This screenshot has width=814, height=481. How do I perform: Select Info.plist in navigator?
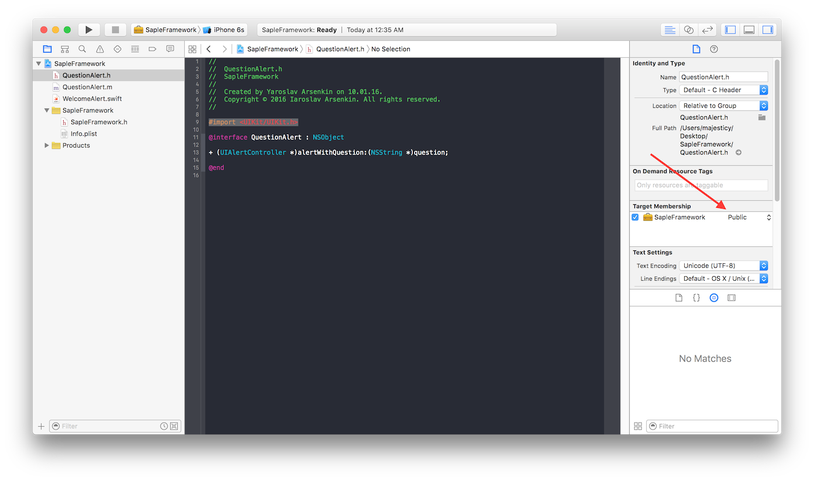tap(84, 134)
